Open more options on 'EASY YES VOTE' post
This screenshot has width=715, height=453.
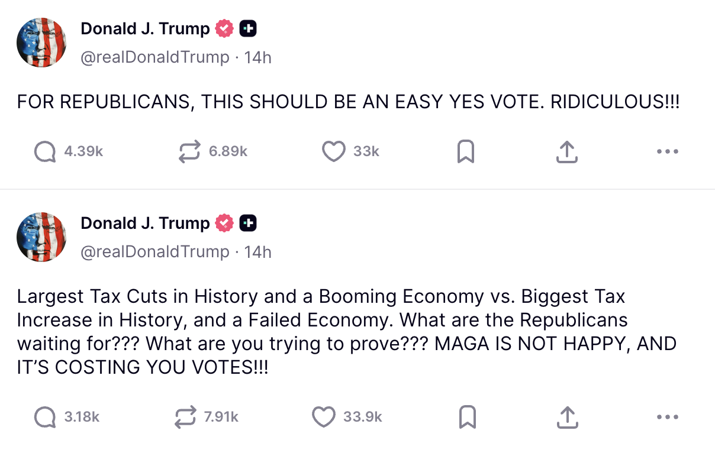(x=667, y=151)
